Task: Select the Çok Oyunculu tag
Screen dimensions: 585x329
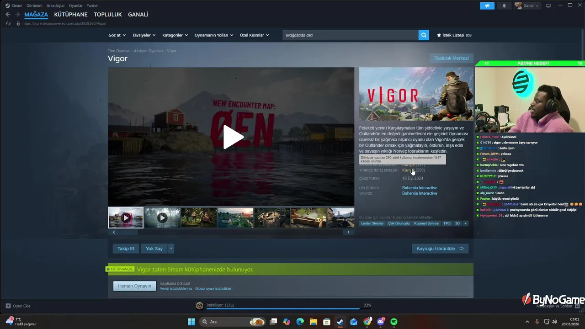Action: (x=399, y=223)
